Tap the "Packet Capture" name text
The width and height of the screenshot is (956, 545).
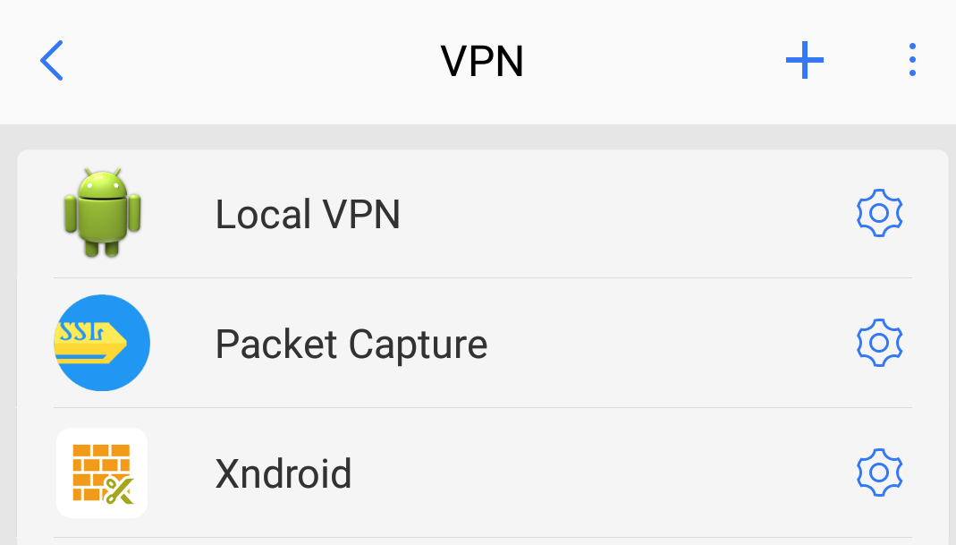pos(351,344)
